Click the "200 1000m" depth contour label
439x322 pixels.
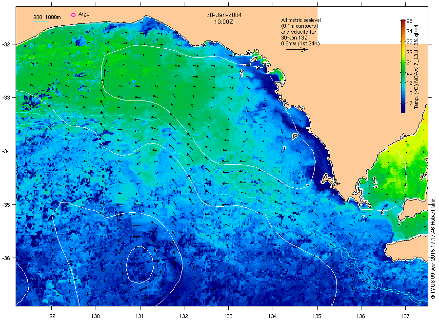click(47, 17)
